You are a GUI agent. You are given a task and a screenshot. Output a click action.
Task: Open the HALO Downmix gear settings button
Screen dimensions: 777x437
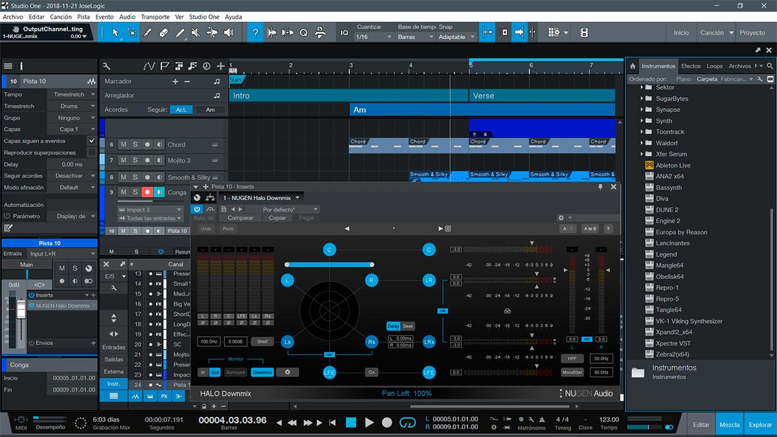tap(287, 372)
